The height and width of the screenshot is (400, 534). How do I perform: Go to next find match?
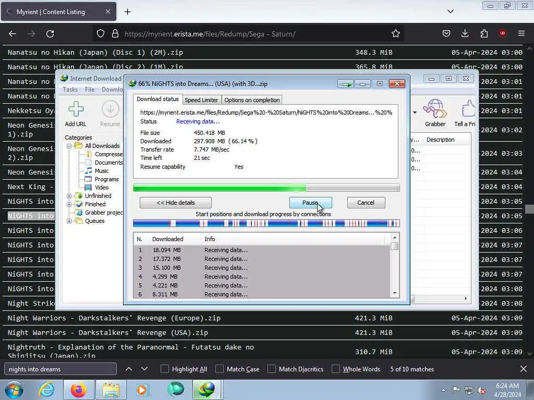pos(144,369)
